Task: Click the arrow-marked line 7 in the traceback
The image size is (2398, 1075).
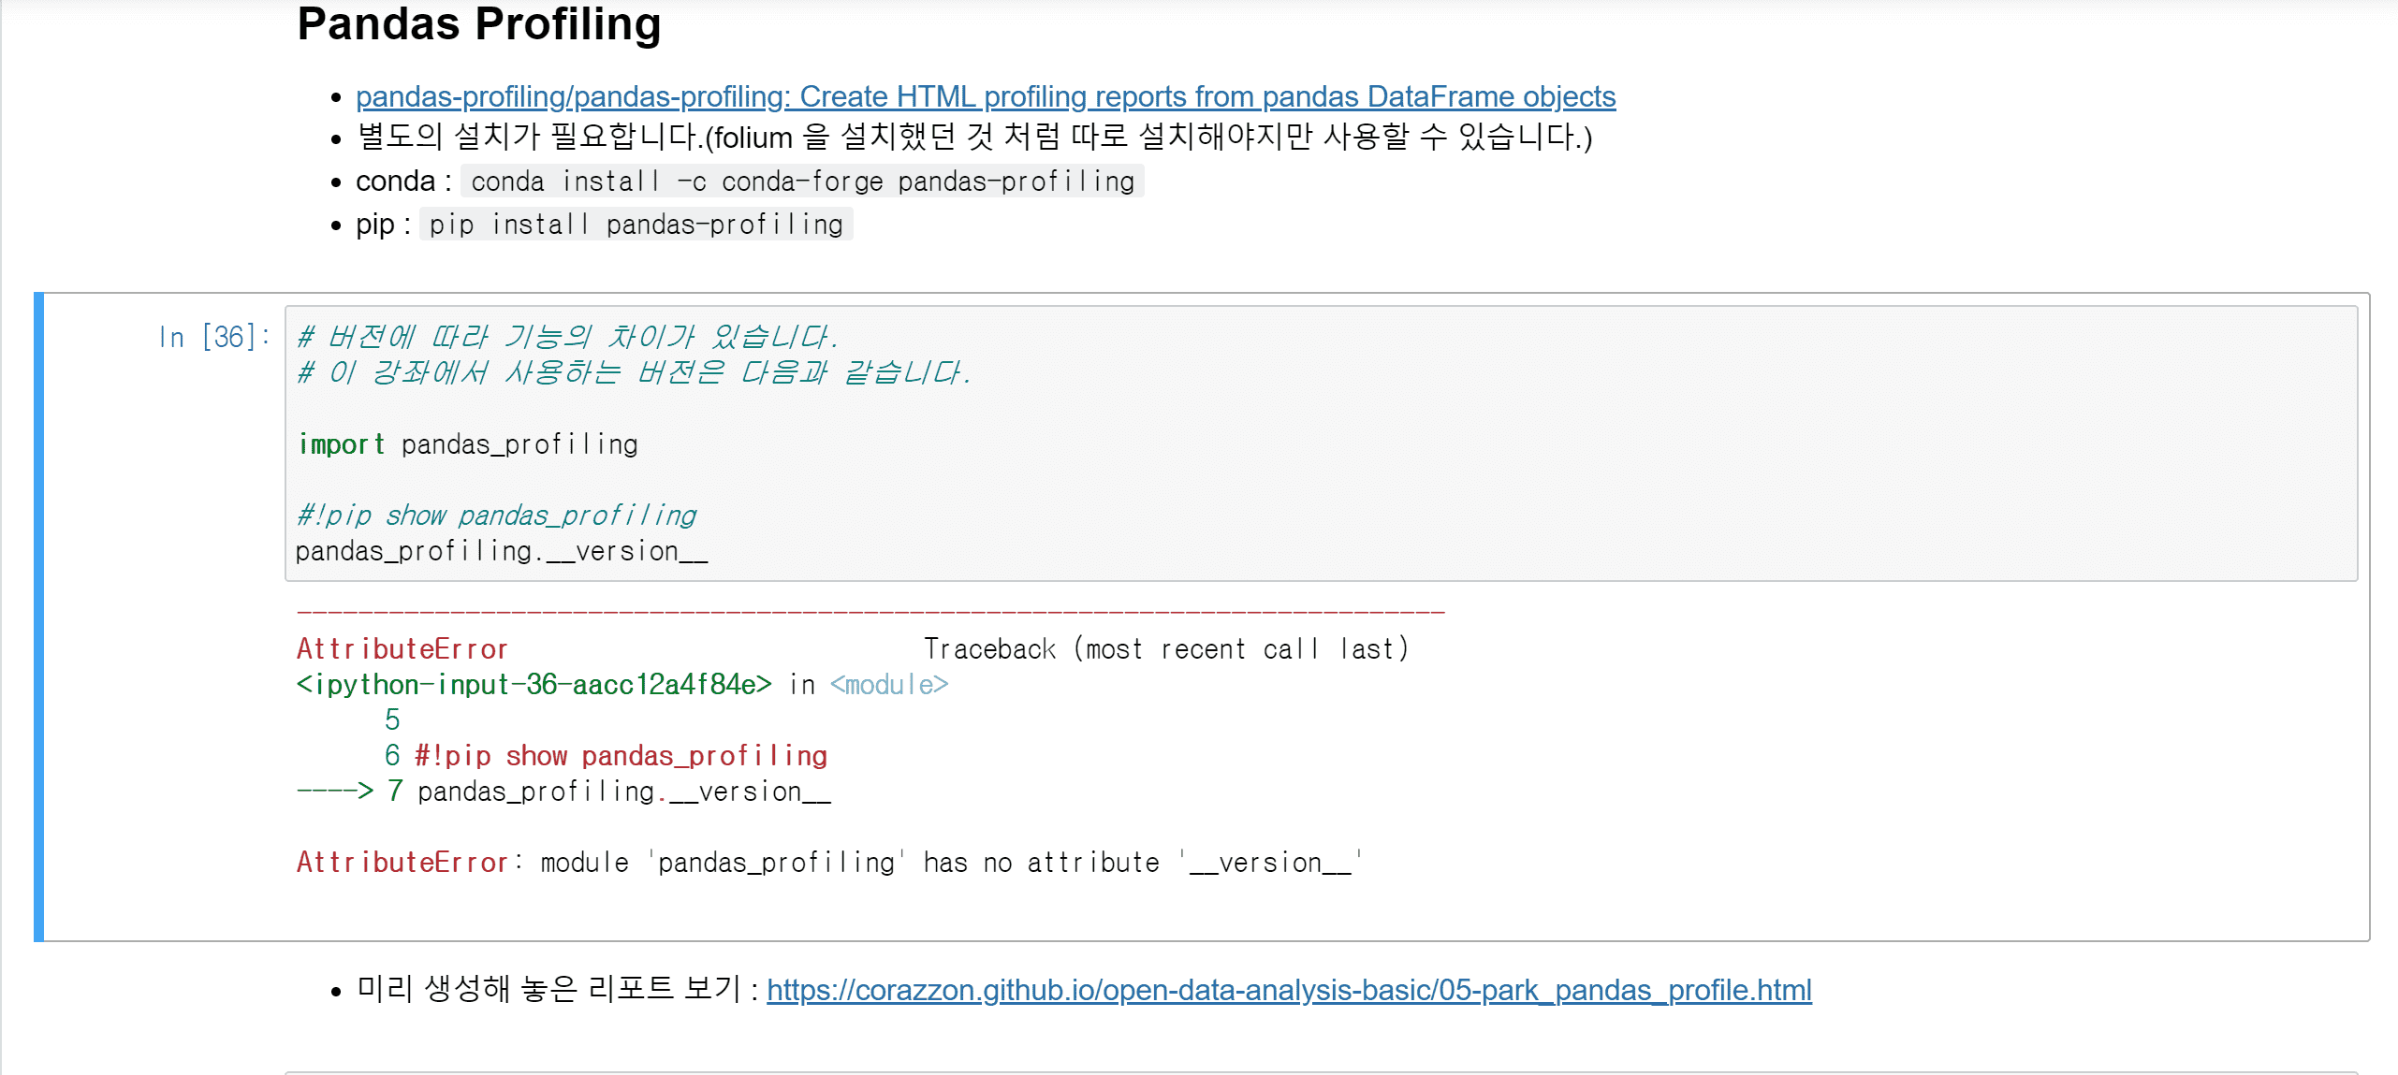Action: (608, 792)
